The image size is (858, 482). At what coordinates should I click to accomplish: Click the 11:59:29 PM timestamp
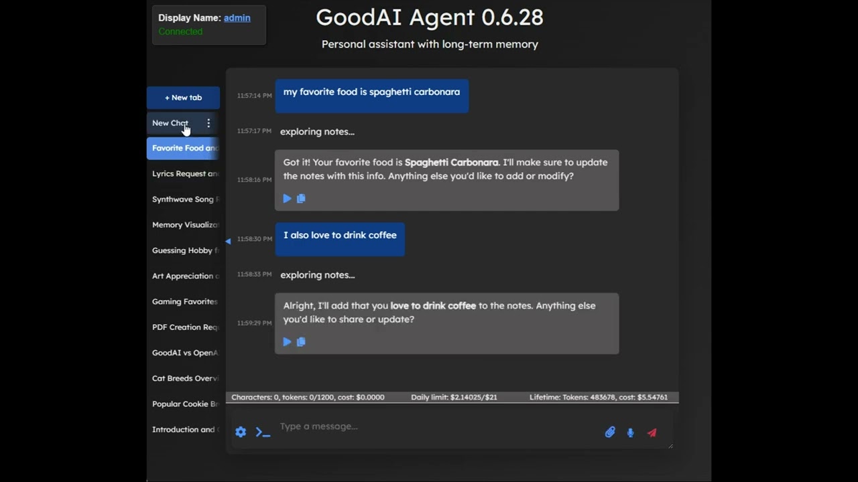(x=254, y=323)
